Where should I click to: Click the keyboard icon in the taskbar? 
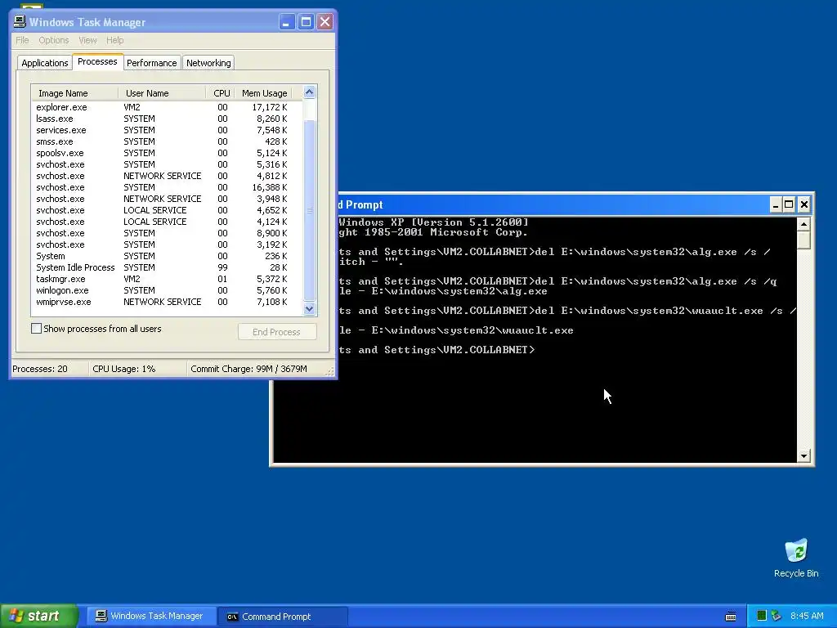click(x=731, y=617)
